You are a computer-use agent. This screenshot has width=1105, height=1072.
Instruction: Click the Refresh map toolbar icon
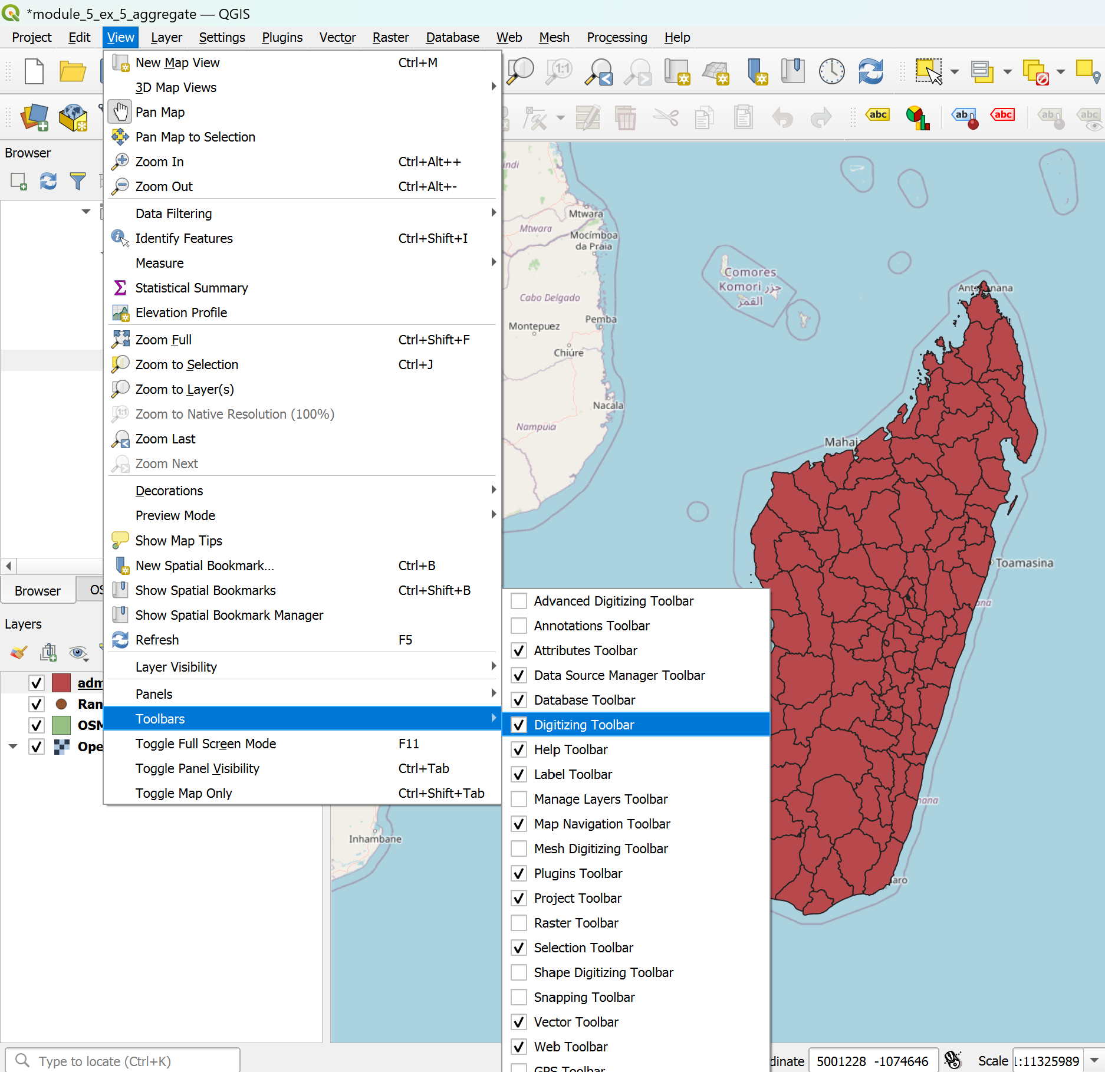pyautogui.click(x=870, y=72)
